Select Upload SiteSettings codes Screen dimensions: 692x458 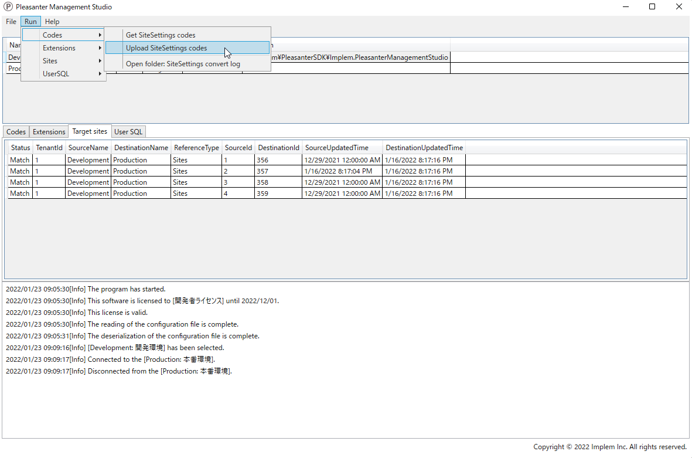tap(188, 48)
